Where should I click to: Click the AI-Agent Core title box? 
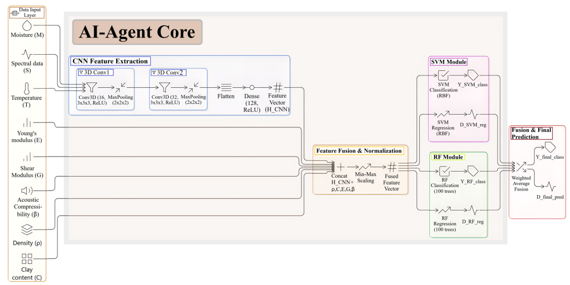coord(137,32)
